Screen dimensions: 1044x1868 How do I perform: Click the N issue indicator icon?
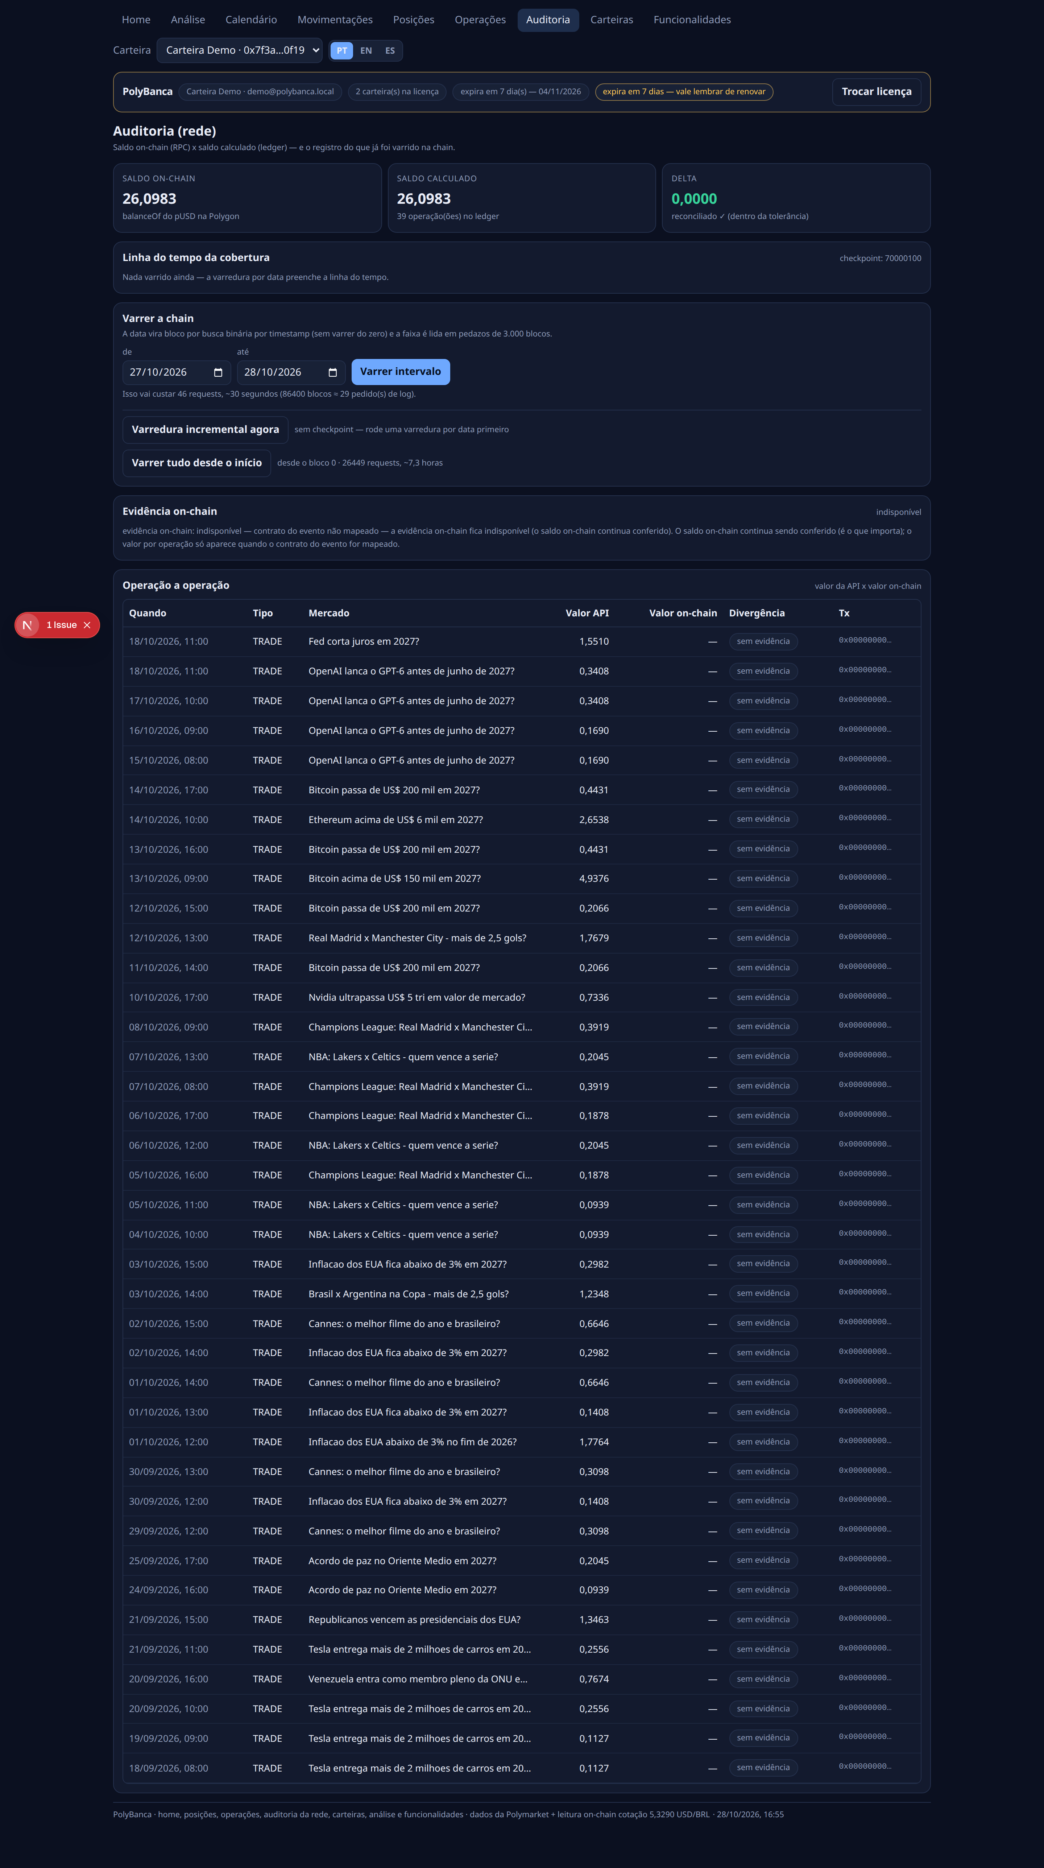click(x=28, y=625)
